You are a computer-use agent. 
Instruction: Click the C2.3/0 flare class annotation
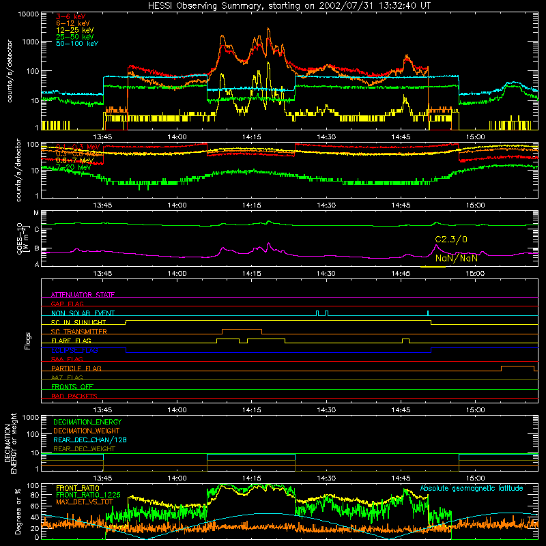[451, 240]
